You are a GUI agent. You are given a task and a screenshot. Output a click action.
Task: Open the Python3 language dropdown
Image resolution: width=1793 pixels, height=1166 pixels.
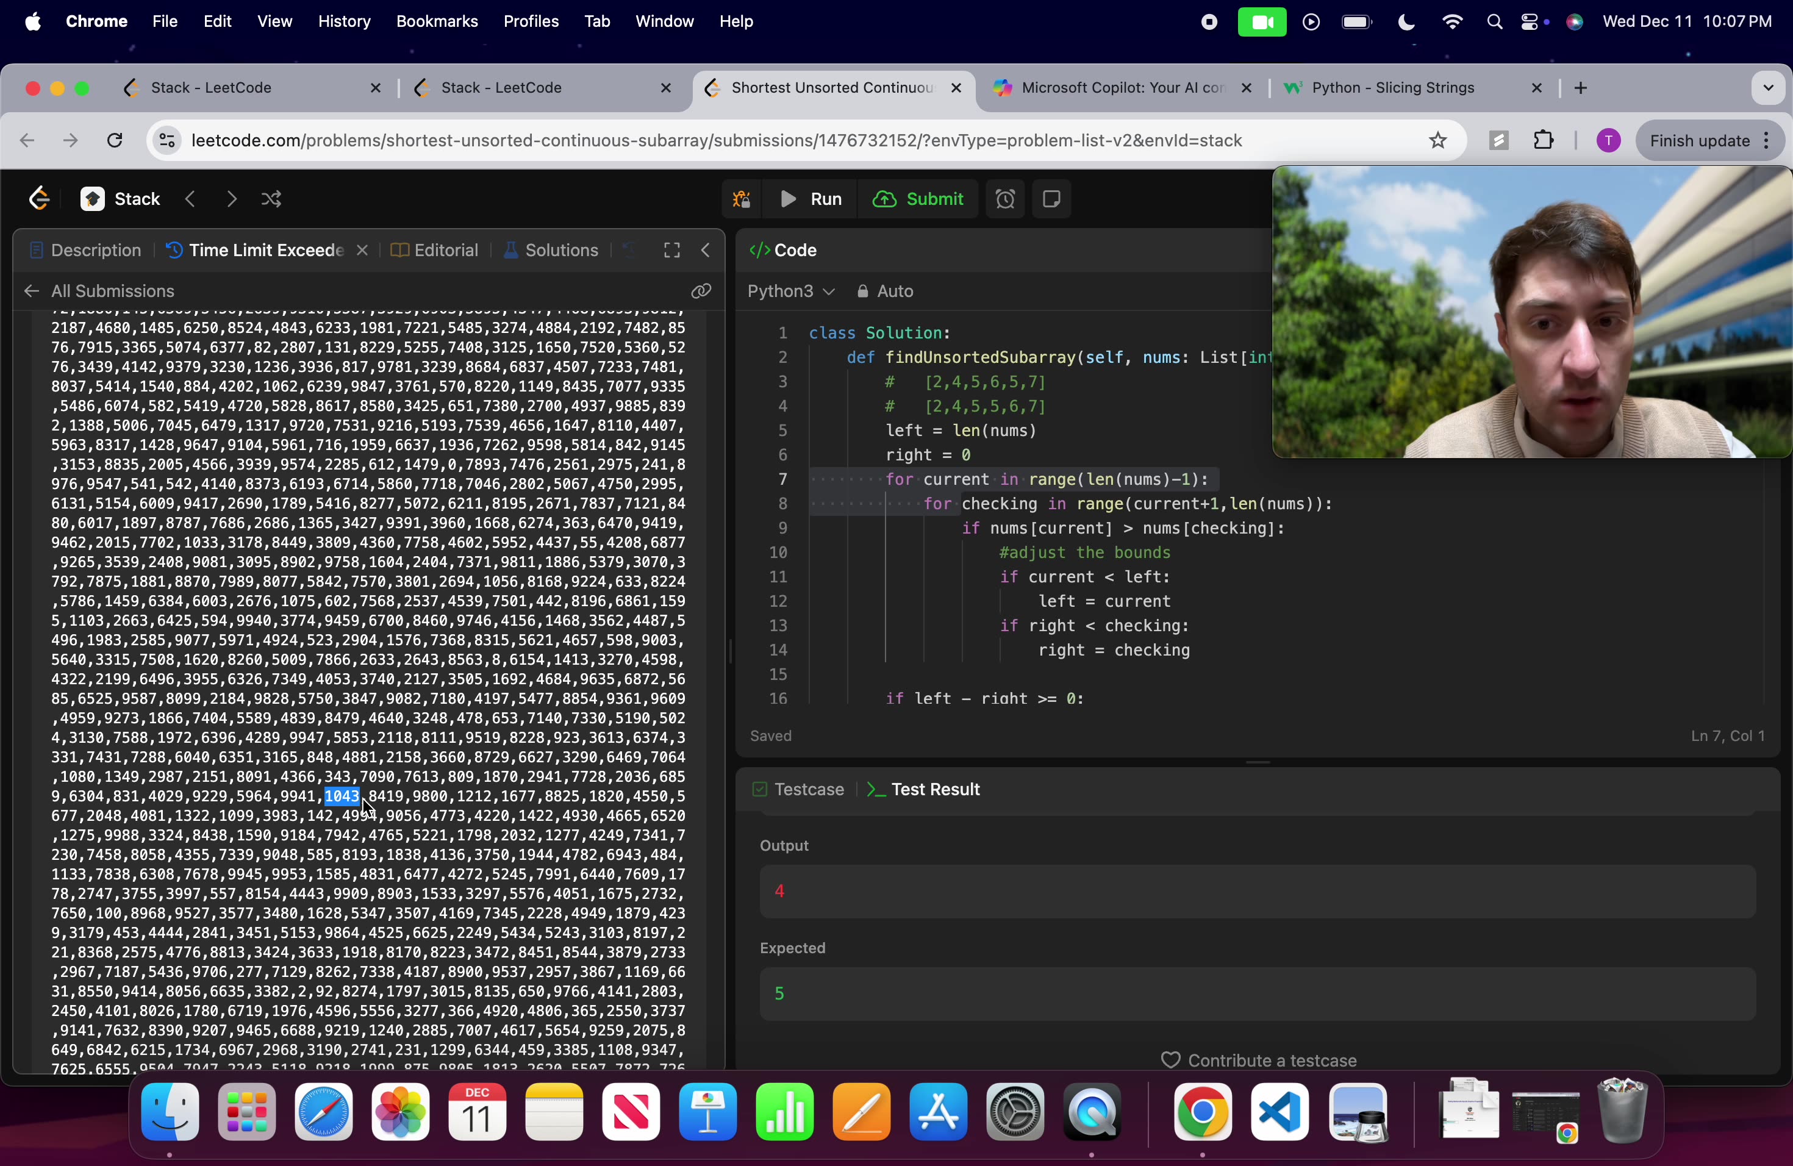tap(791, 291)
